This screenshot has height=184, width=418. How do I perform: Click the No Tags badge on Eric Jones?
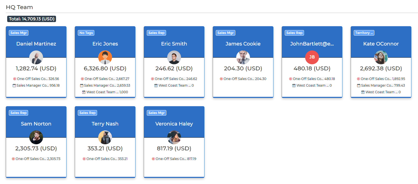86,33
